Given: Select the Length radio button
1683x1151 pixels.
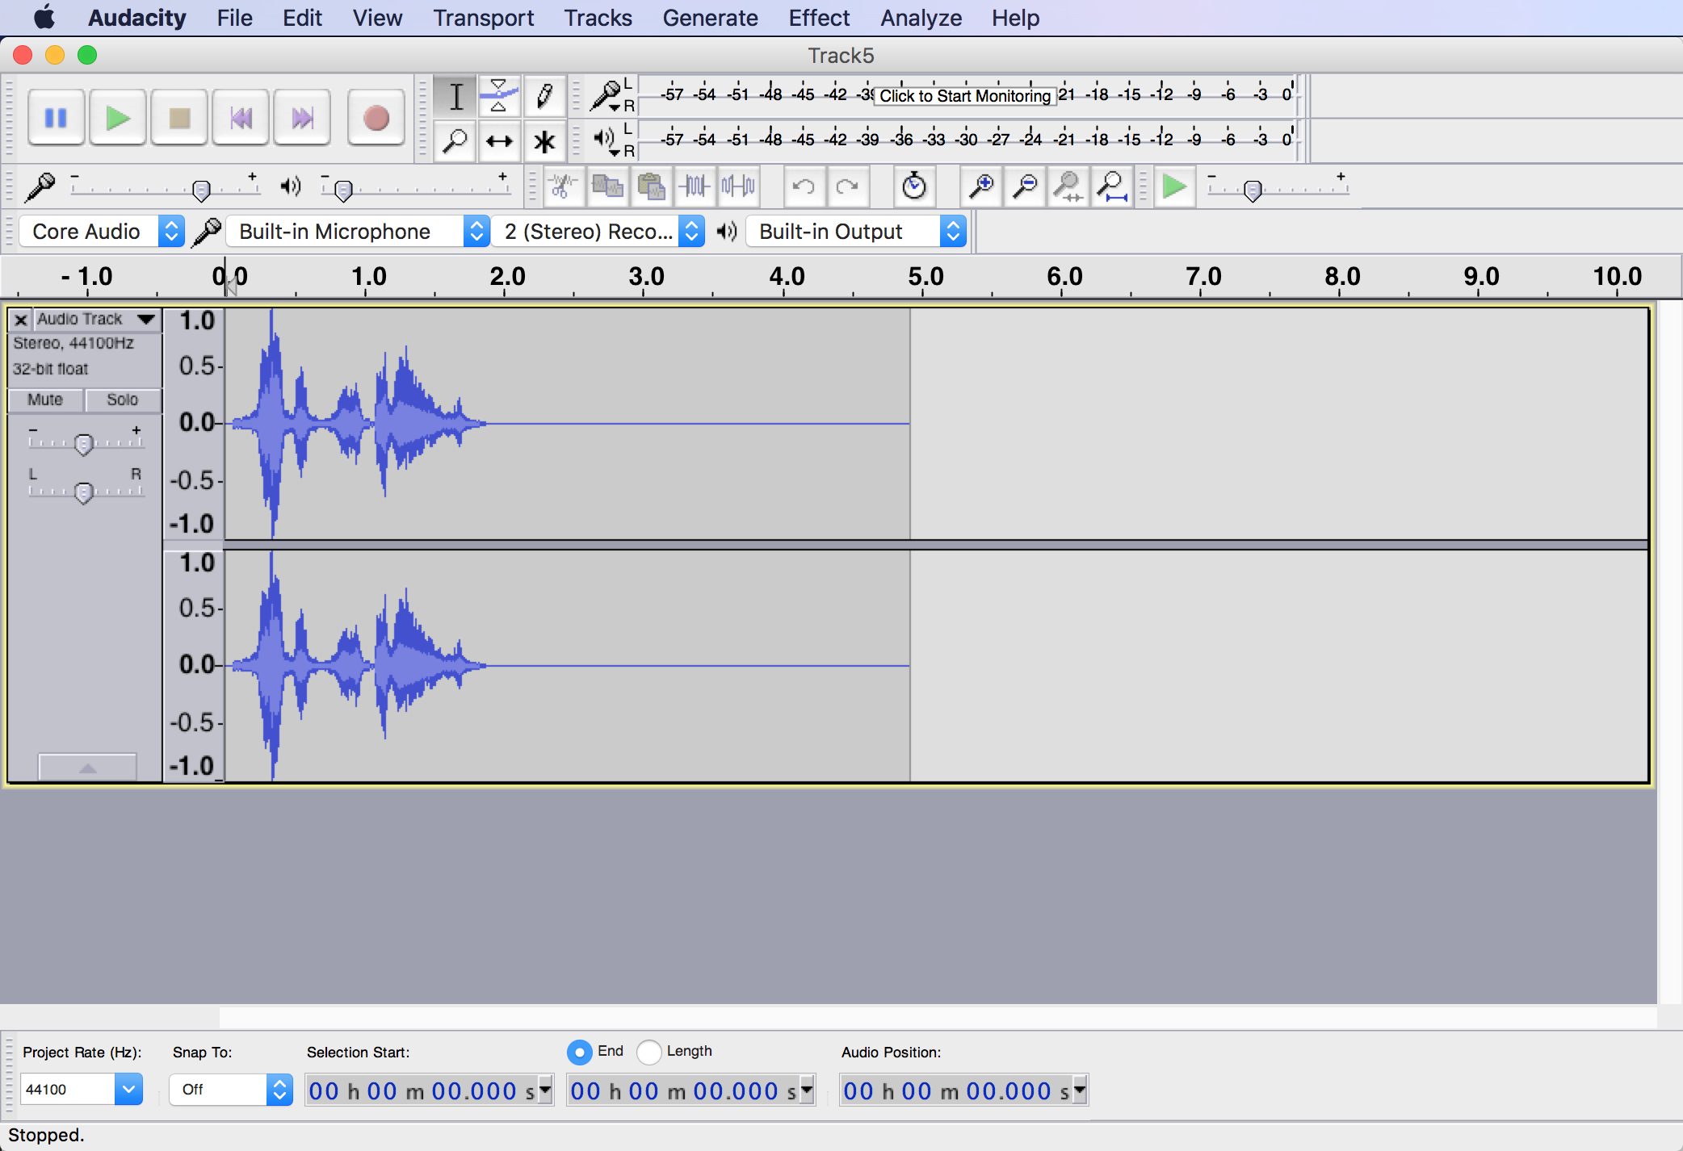Looking at the screenshot, I should [648, 1052].
